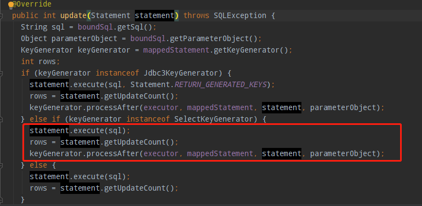Click 'getUpdateCount' in the final else branch

tap(135, 188)
